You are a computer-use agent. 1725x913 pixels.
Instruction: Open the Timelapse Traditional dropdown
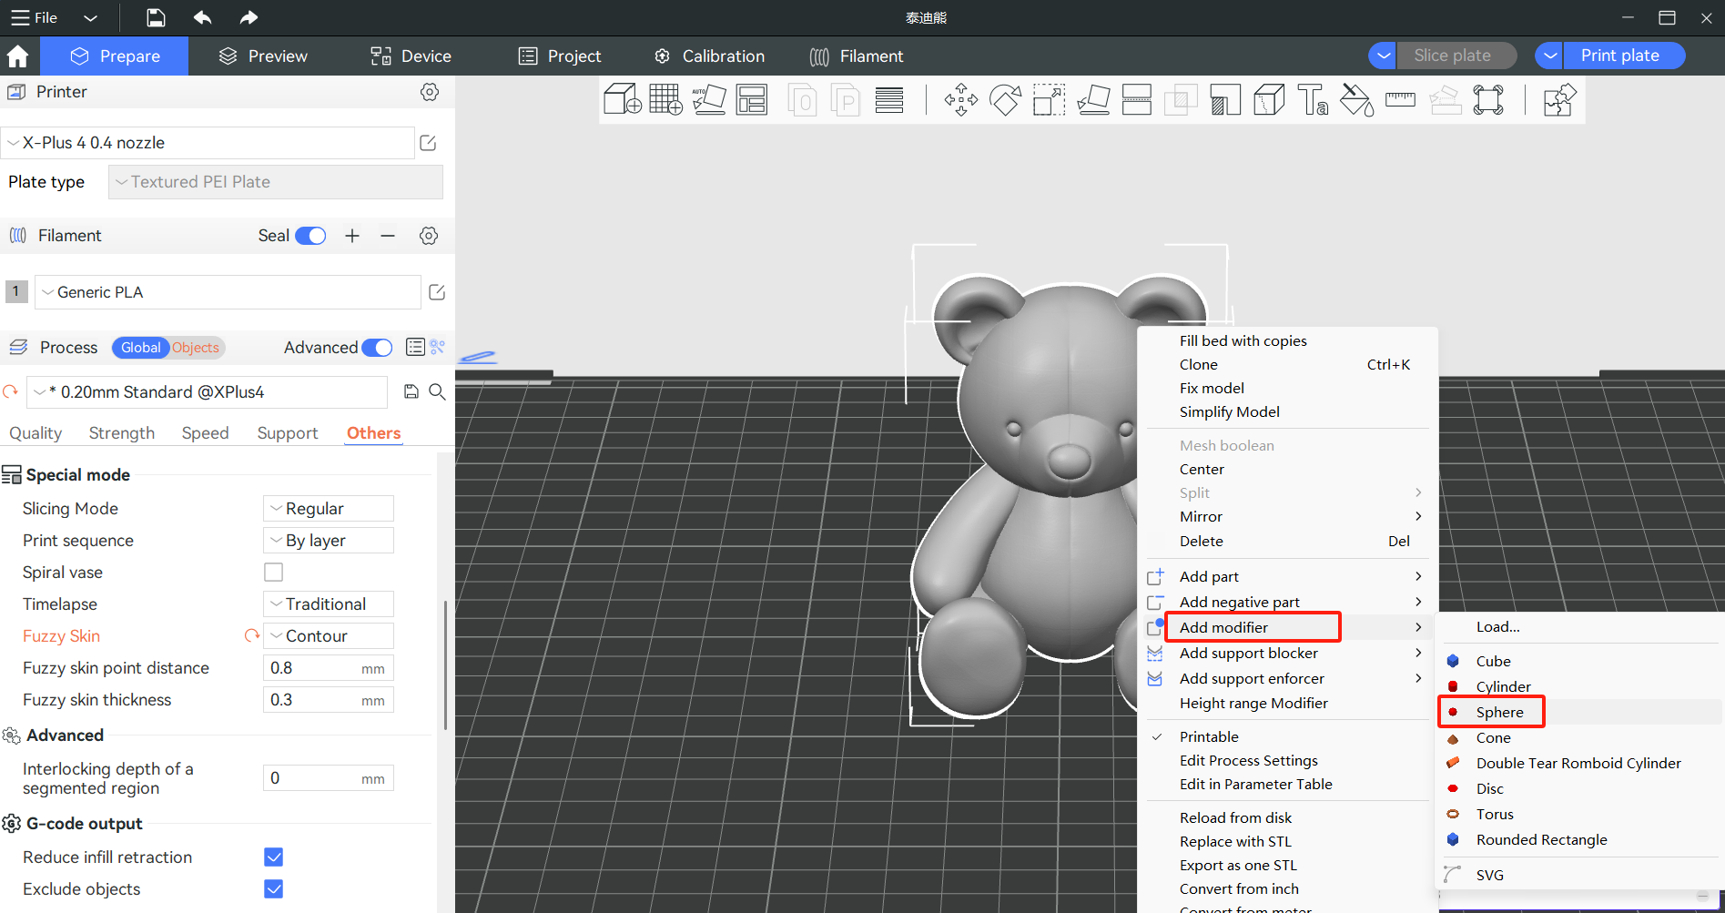[x=329, y=604]
